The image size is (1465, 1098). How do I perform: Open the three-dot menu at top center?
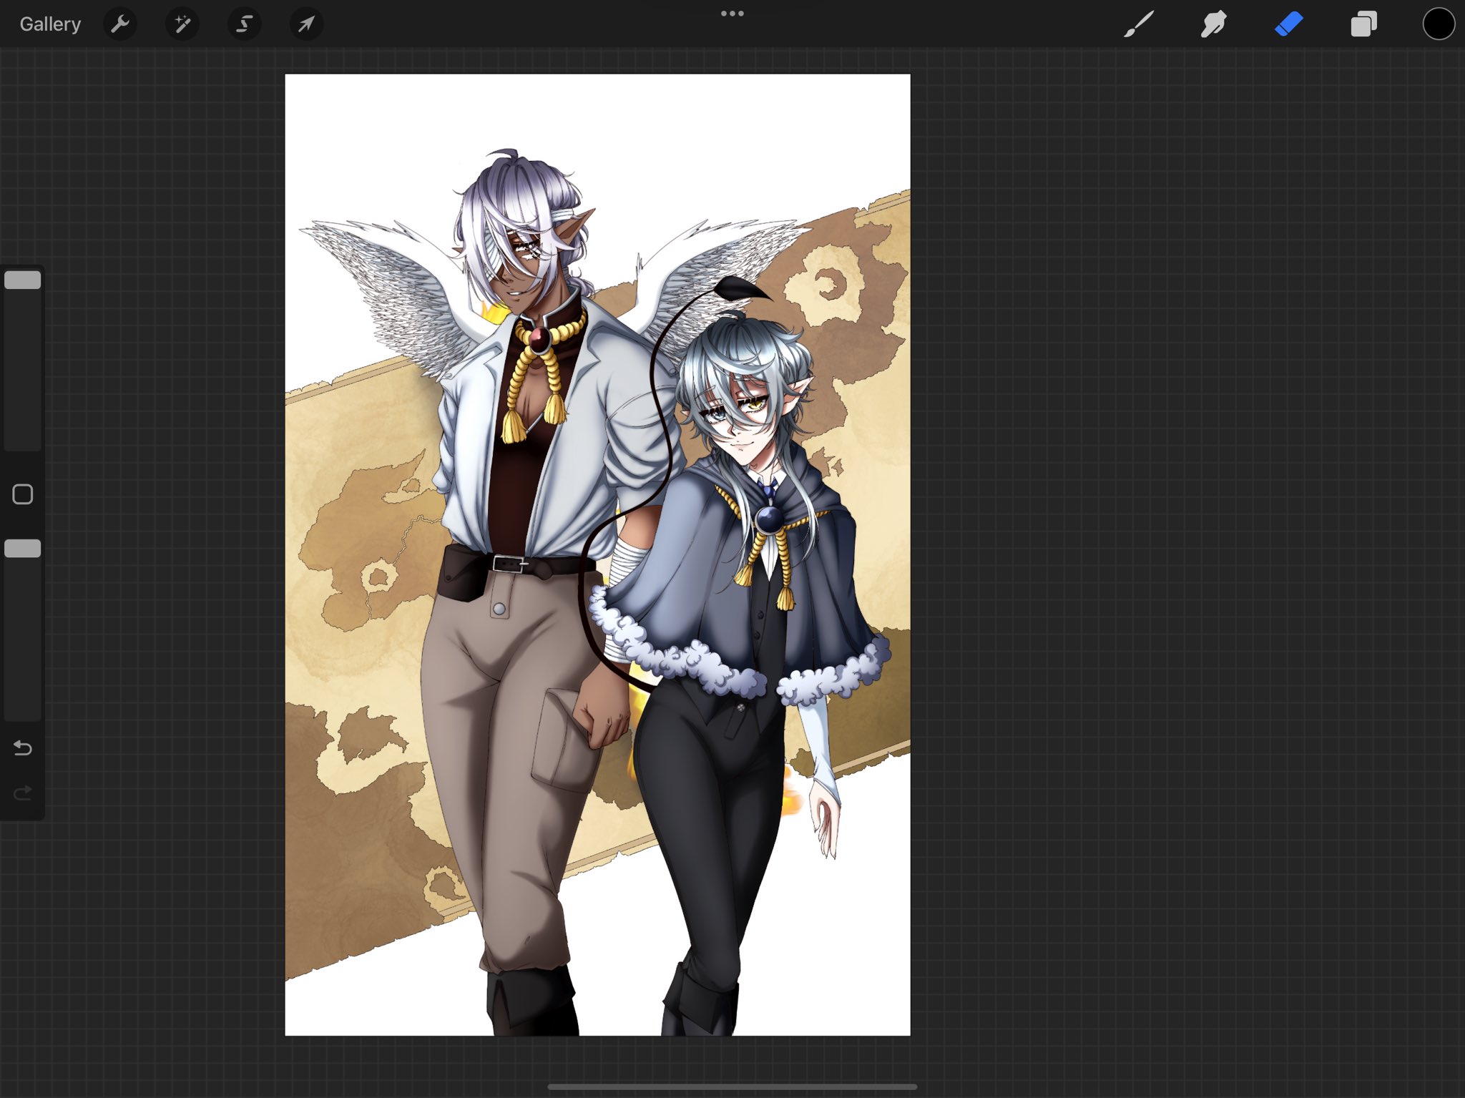732,14
